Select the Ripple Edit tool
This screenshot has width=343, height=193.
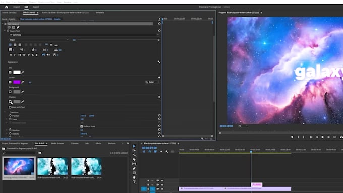[x=134, y=155]
